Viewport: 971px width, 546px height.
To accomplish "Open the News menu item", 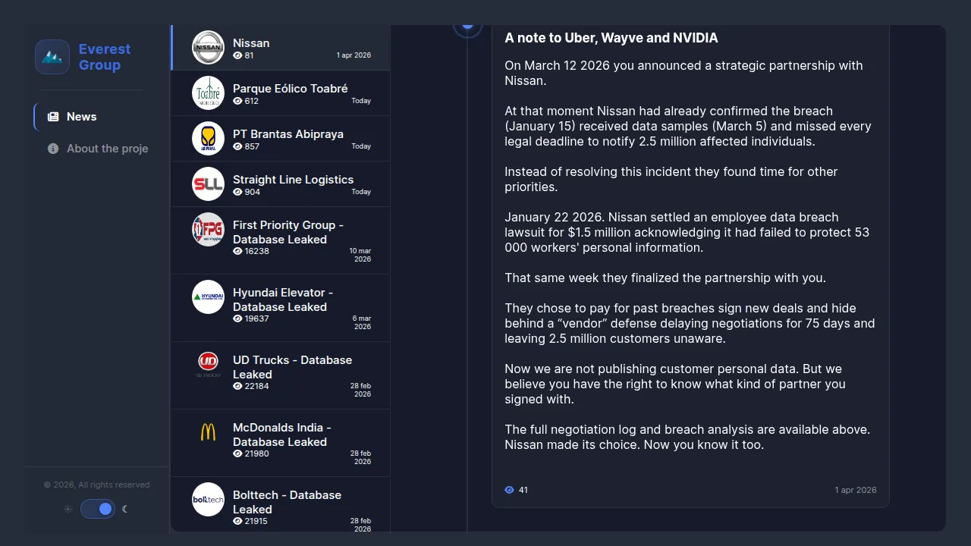I will (81, 117).
